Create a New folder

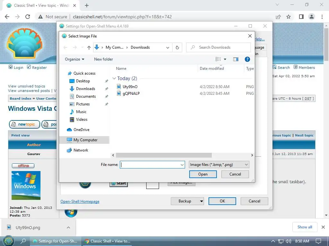pyautogui.click(x=103, y=59)
